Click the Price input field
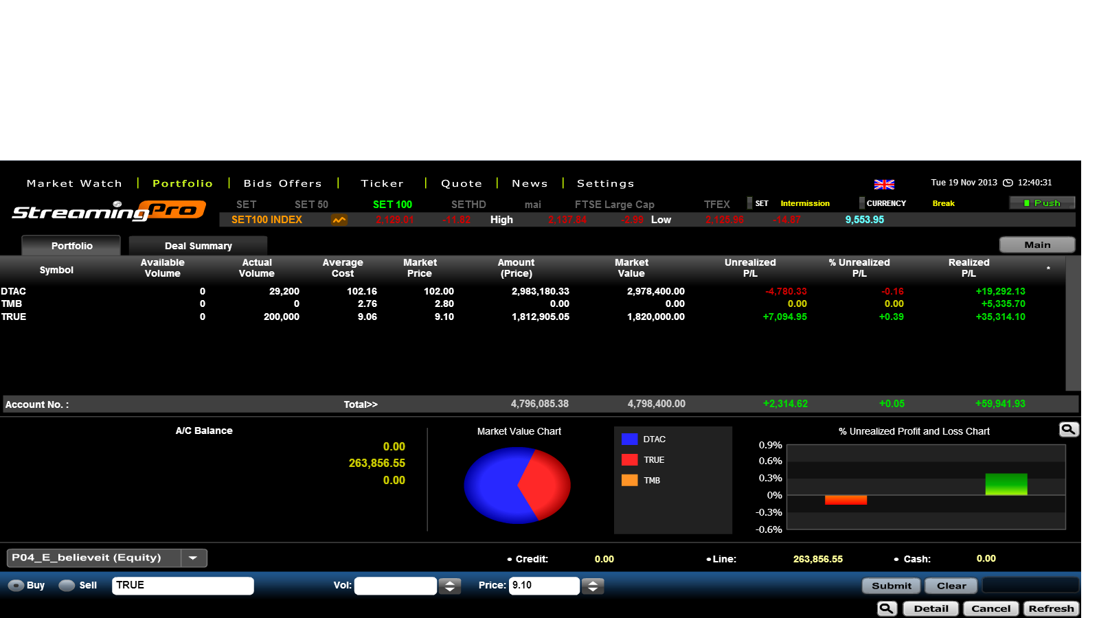Screen dimensions: 1099x618 point(545,586)
